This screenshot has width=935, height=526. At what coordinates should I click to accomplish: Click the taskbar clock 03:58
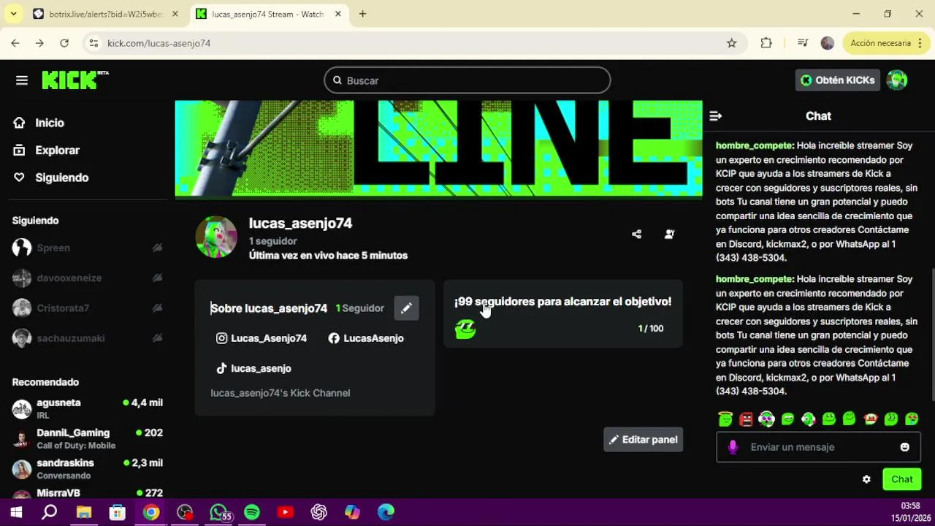click(x=910, y=506)
